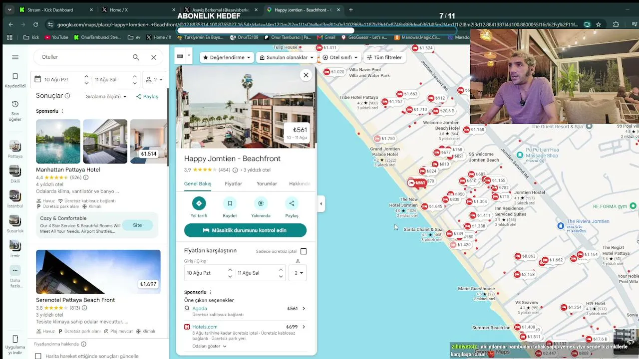Open Otel sınıfı hotel class dropdown
The height and width of the screenshot is (359, 639).
(340, 57)
